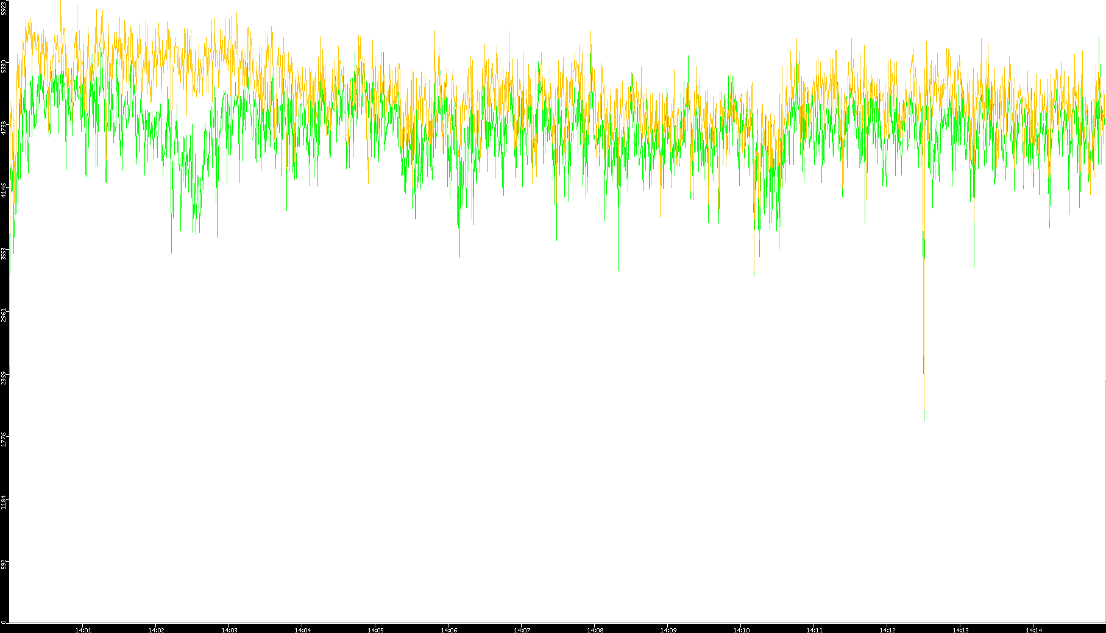This screenshot has width=1106, height=633.
Task: Click the bottom of the deepest spike after 14:12
Action: pyautogui.click(x=924, y=419)
